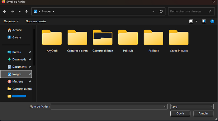Expand chevron before Images breadcrumb
The width and height of the screenshot is (218, 121).
pyautogui.click(x=39, y=11)
